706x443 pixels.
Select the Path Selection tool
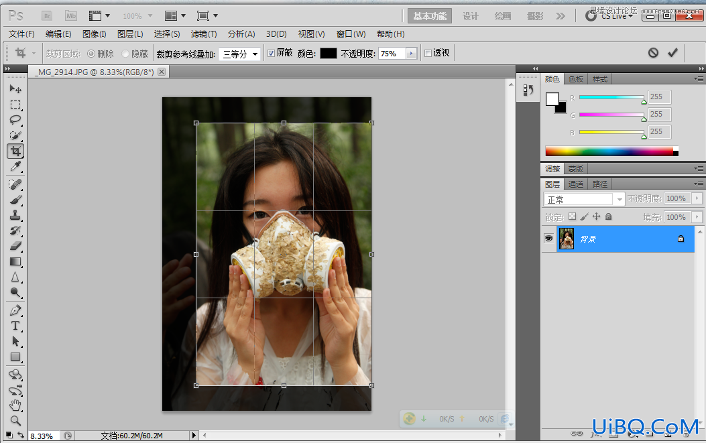[x=15, y=341]
